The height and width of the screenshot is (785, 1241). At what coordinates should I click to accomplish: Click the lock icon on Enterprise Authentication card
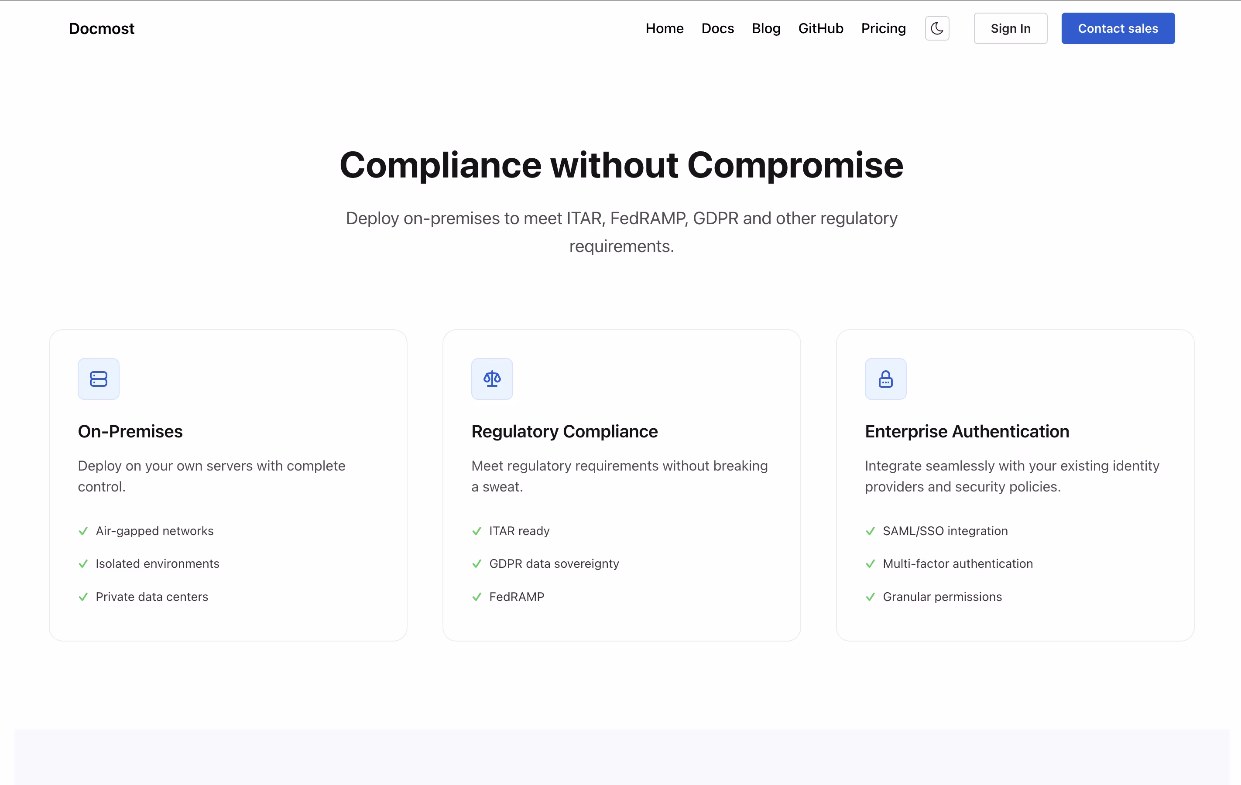[885, 379]
